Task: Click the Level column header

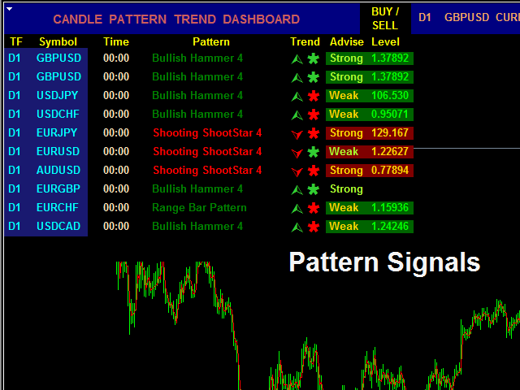Action: (385, 41)
